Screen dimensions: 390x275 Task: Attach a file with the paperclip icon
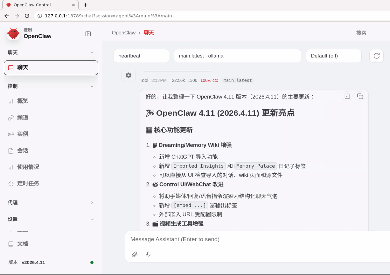(x=135, y=254)
